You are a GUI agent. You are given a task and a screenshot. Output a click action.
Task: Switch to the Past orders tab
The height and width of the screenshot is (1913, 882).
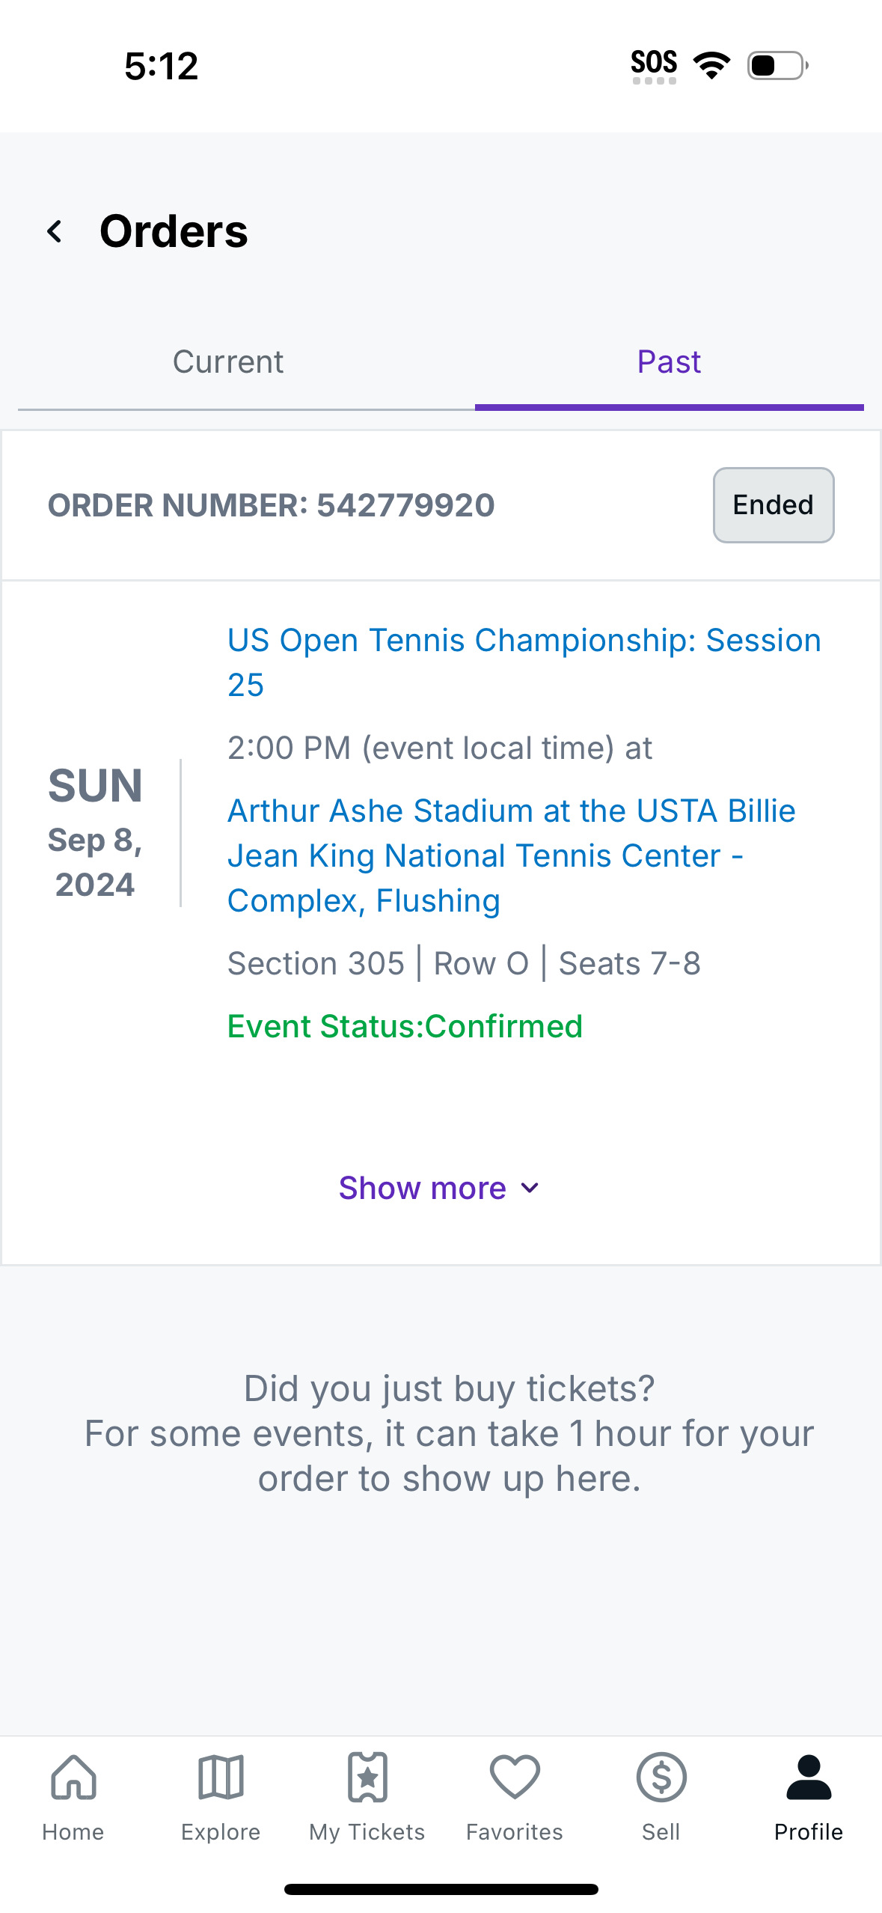pyautogui.click(x=669, y=361)
